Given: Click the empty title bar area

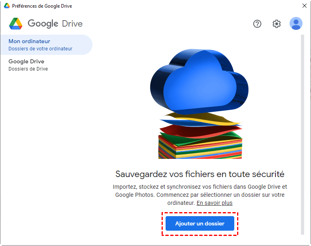Looking at the screenshot, I should [182, 6].
